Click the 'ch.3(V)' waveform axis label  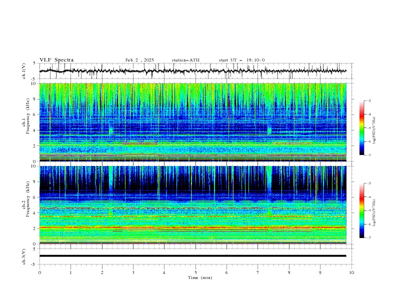tap(24, 256)
